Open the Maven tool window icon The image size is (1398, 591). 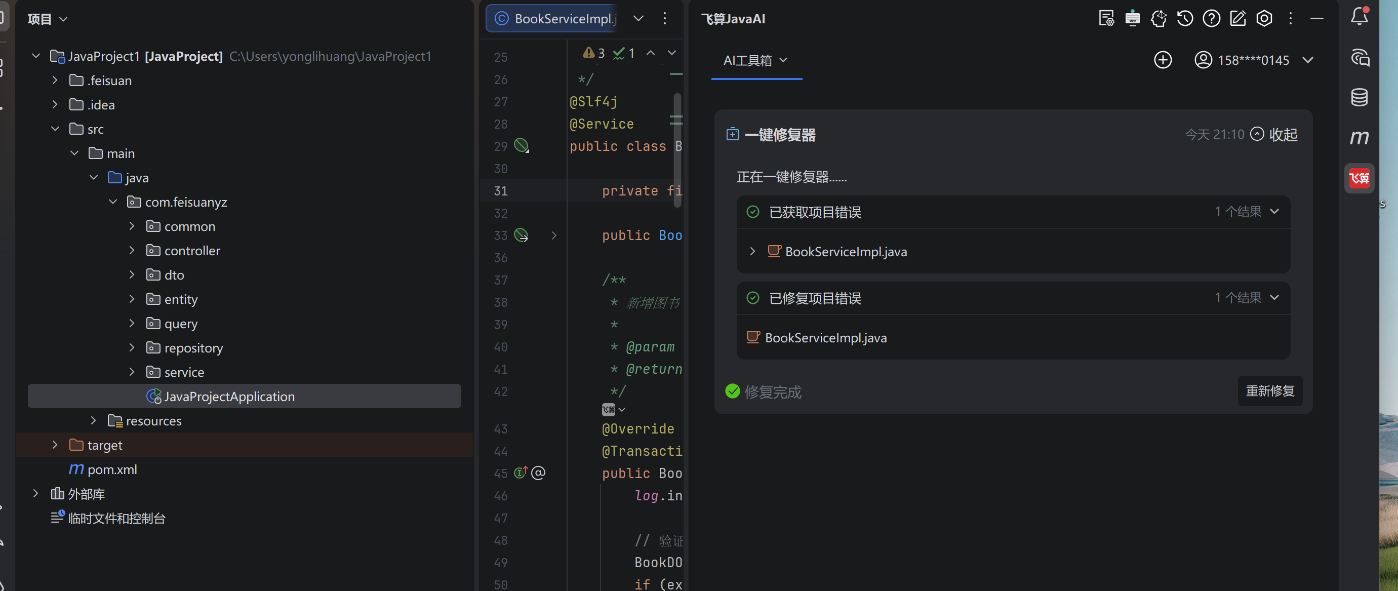click(x=1359, y=137)
